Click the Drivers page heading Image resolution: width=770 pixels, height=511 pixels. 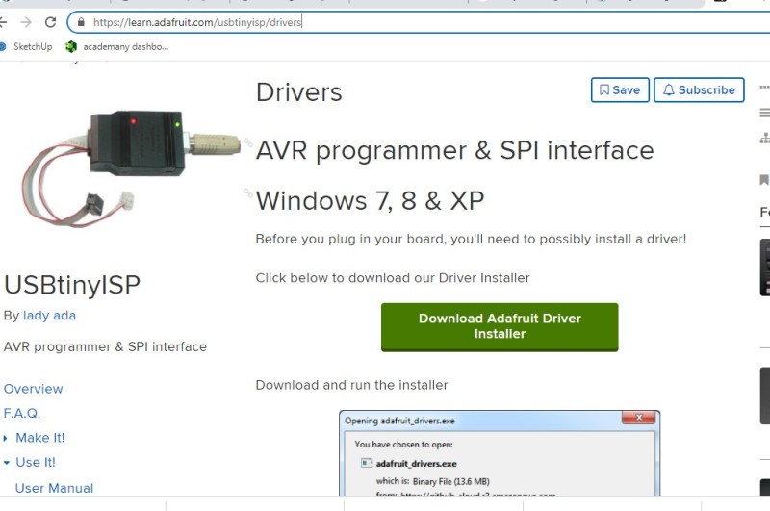298,92
